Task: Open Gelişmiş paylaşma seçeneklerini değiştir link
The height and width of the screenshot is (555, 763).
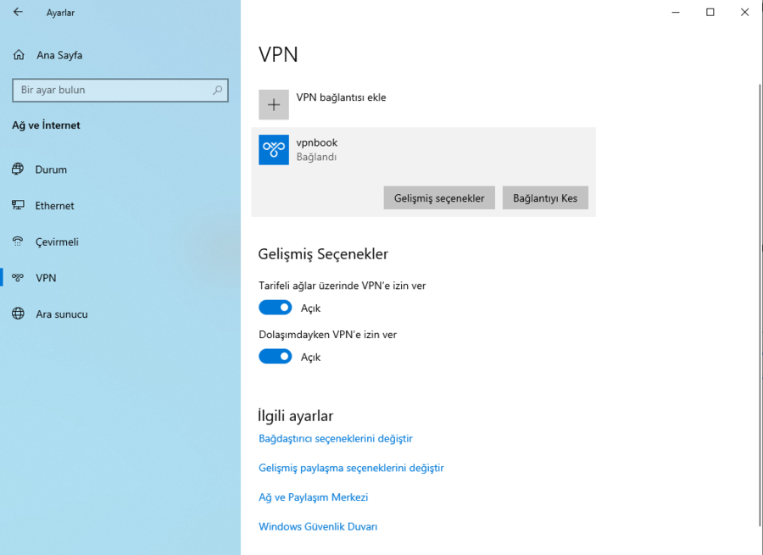Action: [351, 468]
